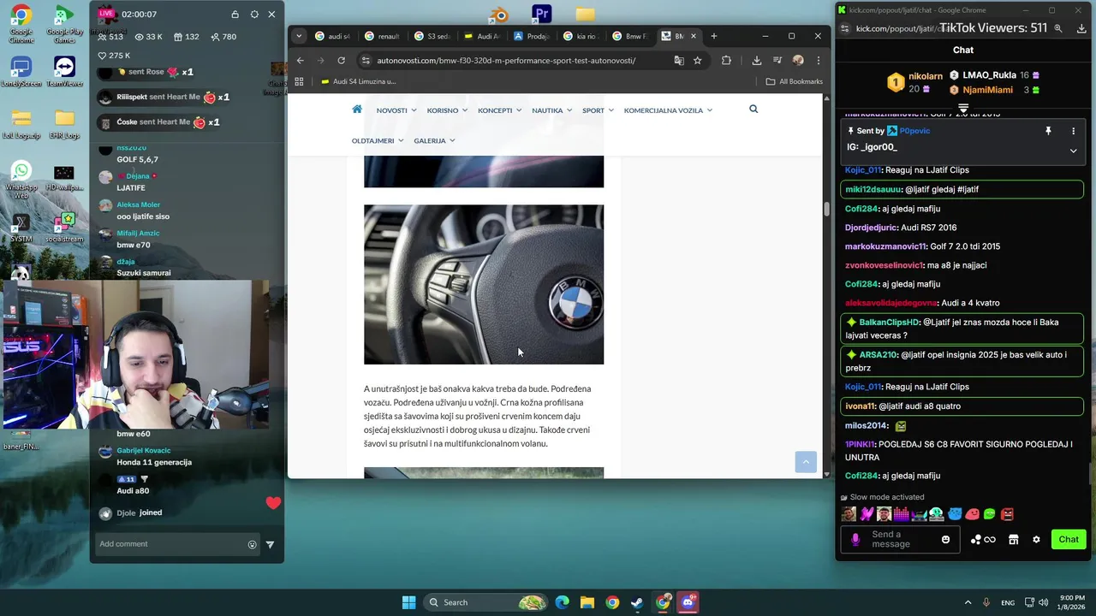Click the new followers icon showing 780
The height and width of the screenshot is (616, 1096).
tap(214, 37)
